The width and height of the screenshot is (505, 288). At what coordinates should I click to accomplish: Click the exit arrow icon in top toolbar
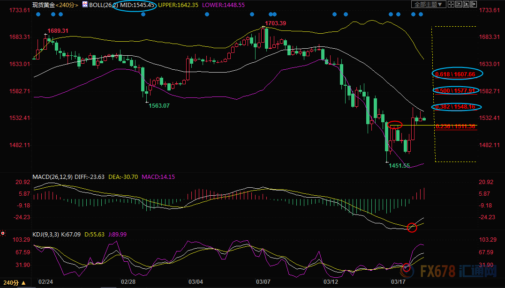474,4
